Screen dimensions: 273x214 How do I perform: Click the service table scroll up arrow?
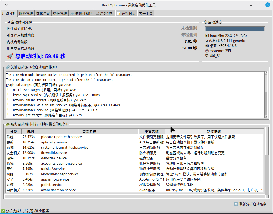[267, 129]
